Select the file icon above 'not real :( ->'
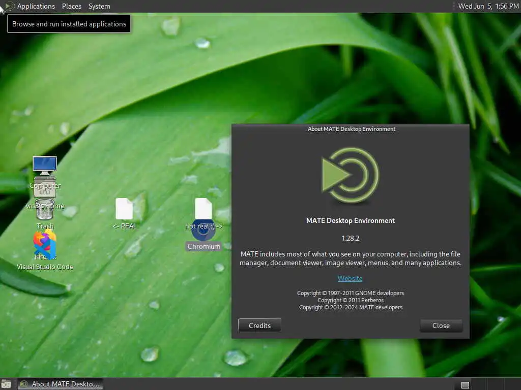The image size is (521, 390). click(x=204, y=209)
